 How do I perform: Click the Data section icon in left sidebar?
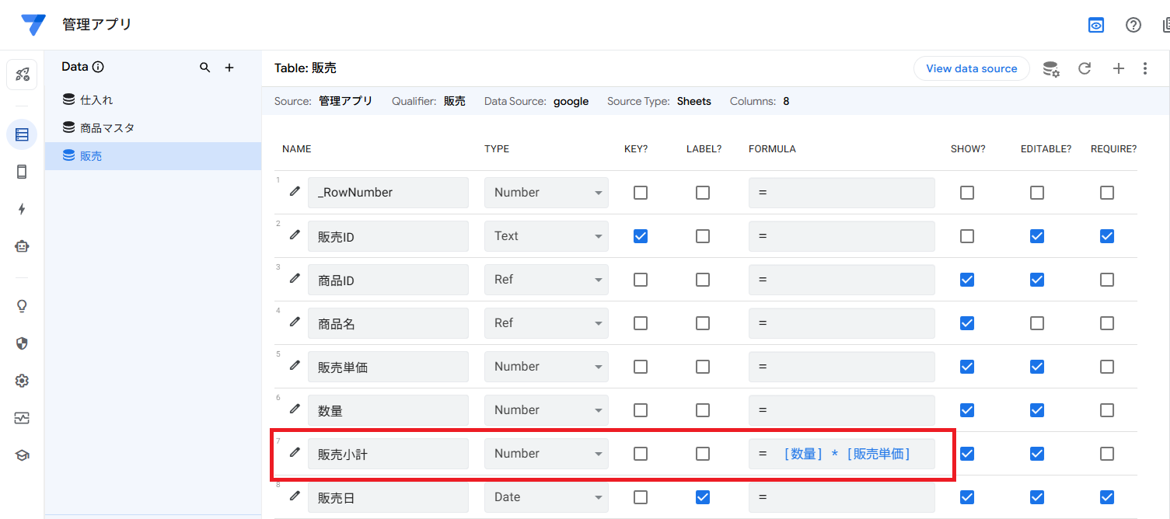click(22, 134)
